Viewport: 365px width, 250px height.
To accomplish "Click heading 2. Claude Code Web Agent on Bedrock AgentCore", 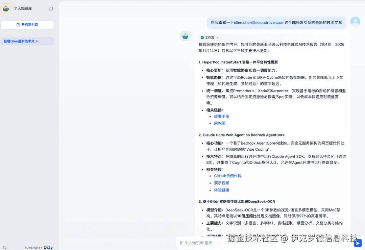I will (241, 135).
